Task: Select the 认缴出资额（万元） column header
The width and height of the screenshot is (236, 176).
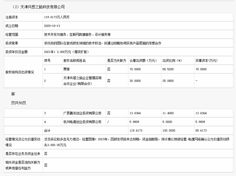Action: coord(143,61)
